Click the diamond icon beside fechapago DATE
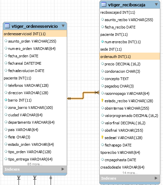 click(x=102, y=145)
